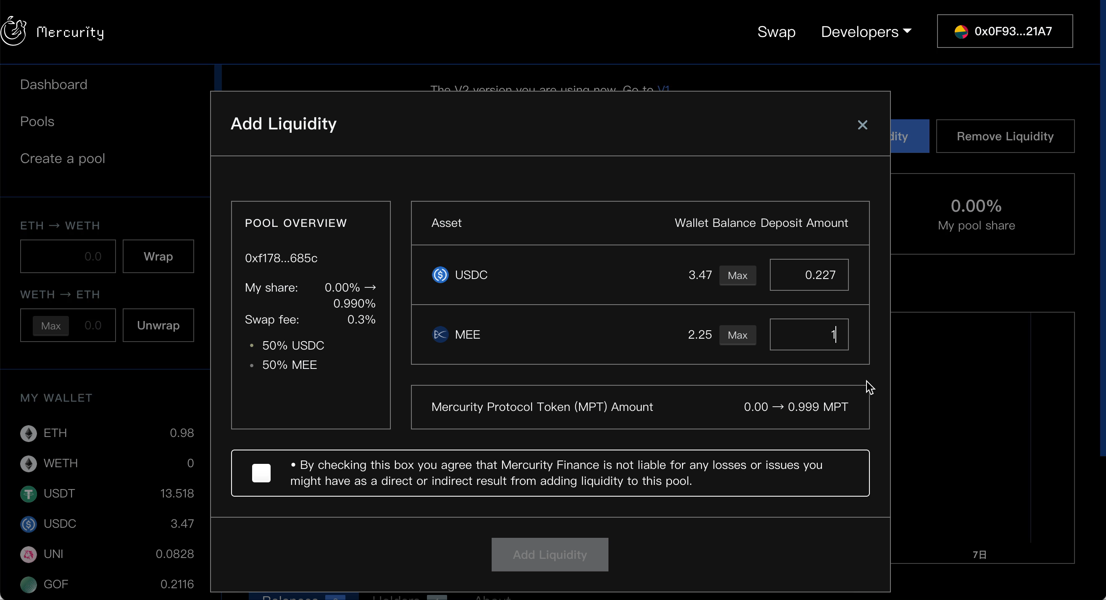Click the wallet avatar icon beside 0x0F93...21A7
Image resolution: width=1106 pixels, height=600 pixels.
961,32
